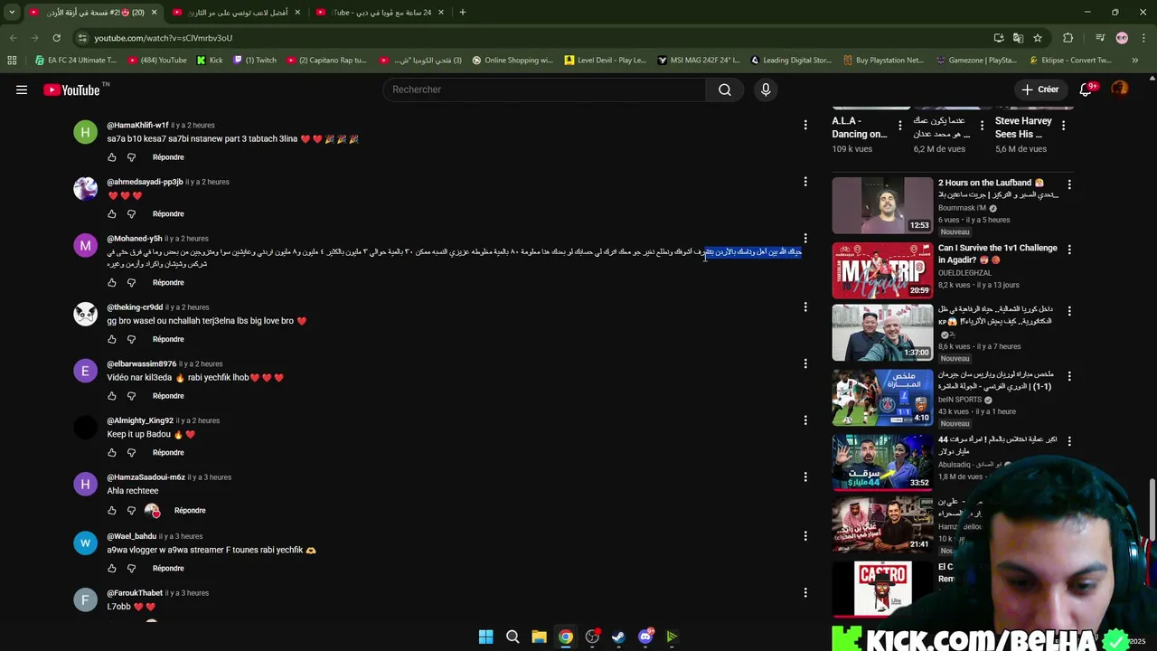Open the @elbarwassim8976 channel link
The width and height of the screenshot is (1157, 651).
click(141, 364)
